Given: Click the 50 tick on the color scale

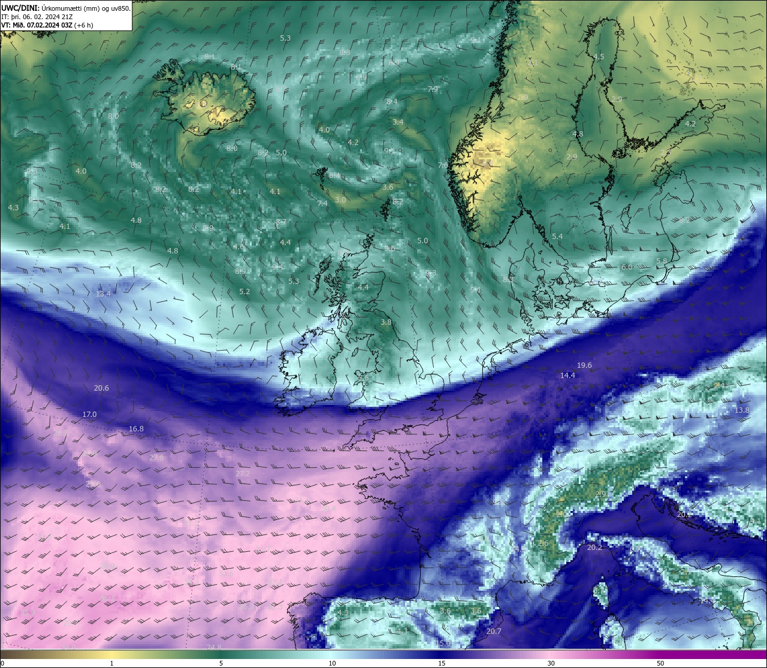Looking at the screenshot, I should [660, 663].
